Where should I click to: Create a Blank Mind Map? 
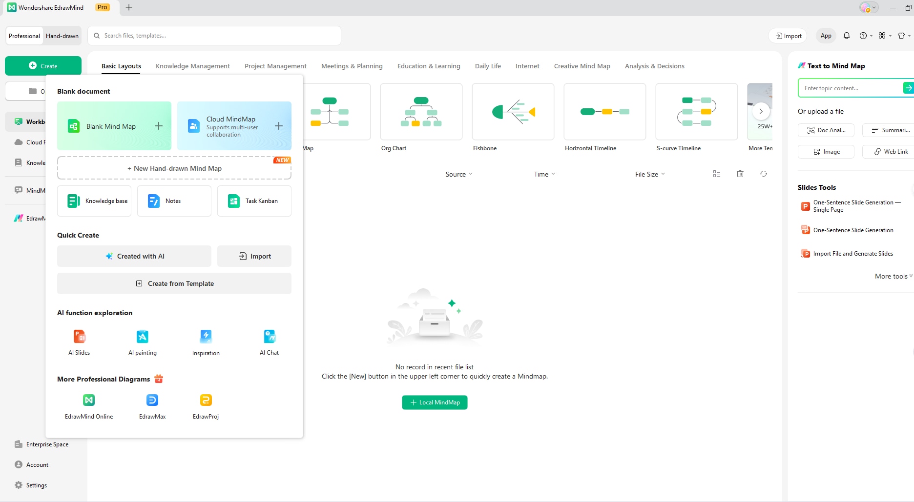pyautogui.click(x=114, y=126)
